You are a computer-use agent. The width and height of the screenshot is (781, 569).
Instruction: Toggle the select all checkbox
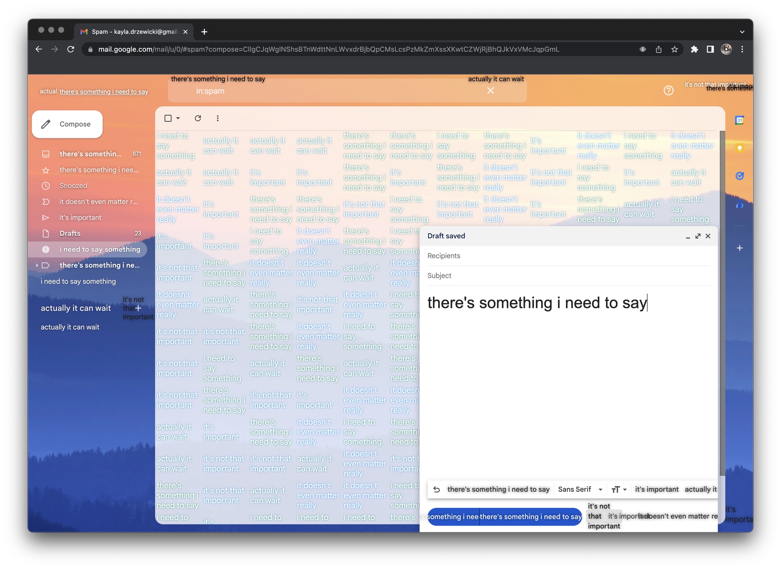point(168,118)
